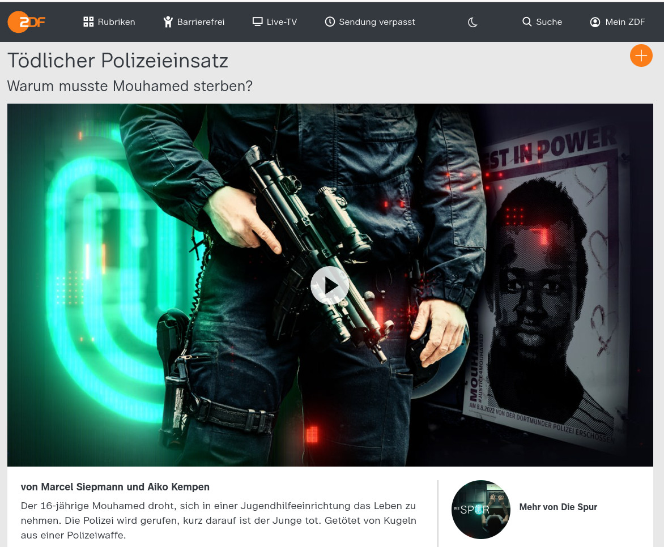
Task: Click the Die Spur round thumbnail
Action: pyautogui.click(x=480, y=509)
